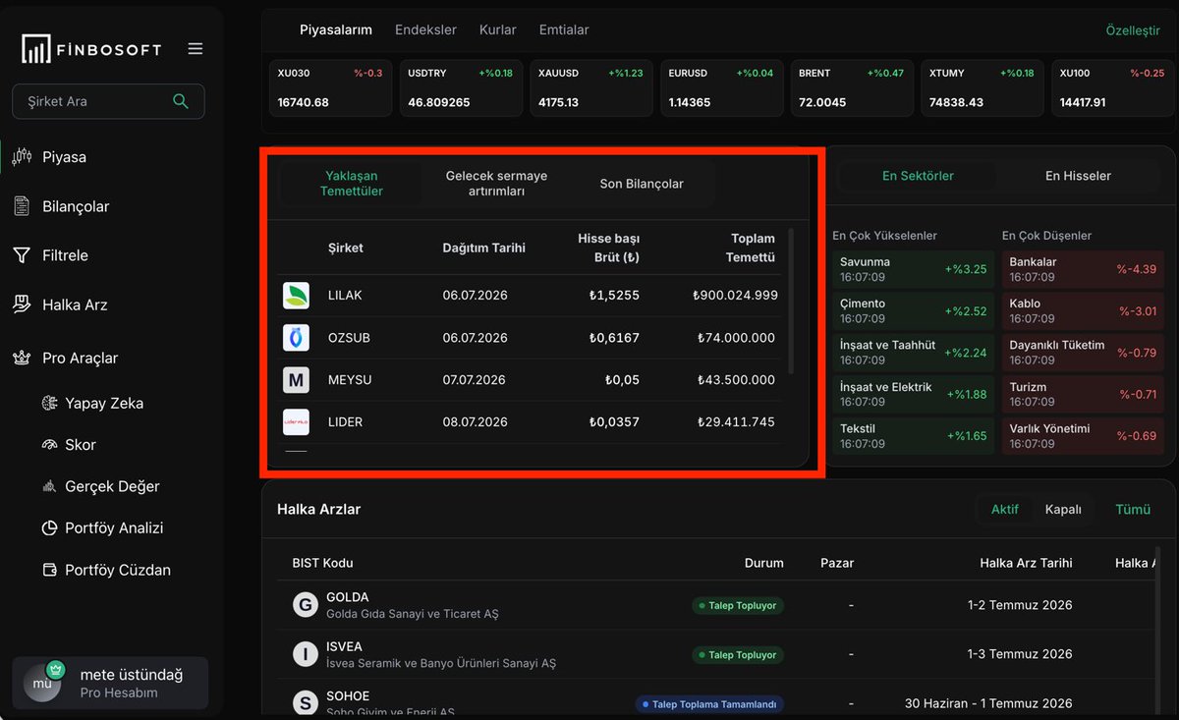The width and height of the screenshot is (1179, 720).
Task: Click the SOHOE letter avatar
Action: [306, 702]
